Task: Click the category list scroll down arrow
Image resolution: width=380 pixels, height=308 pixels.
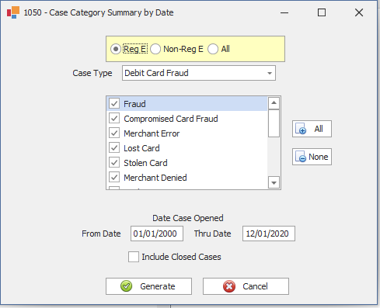Action: pyautogui.click(x=274, y=183)
